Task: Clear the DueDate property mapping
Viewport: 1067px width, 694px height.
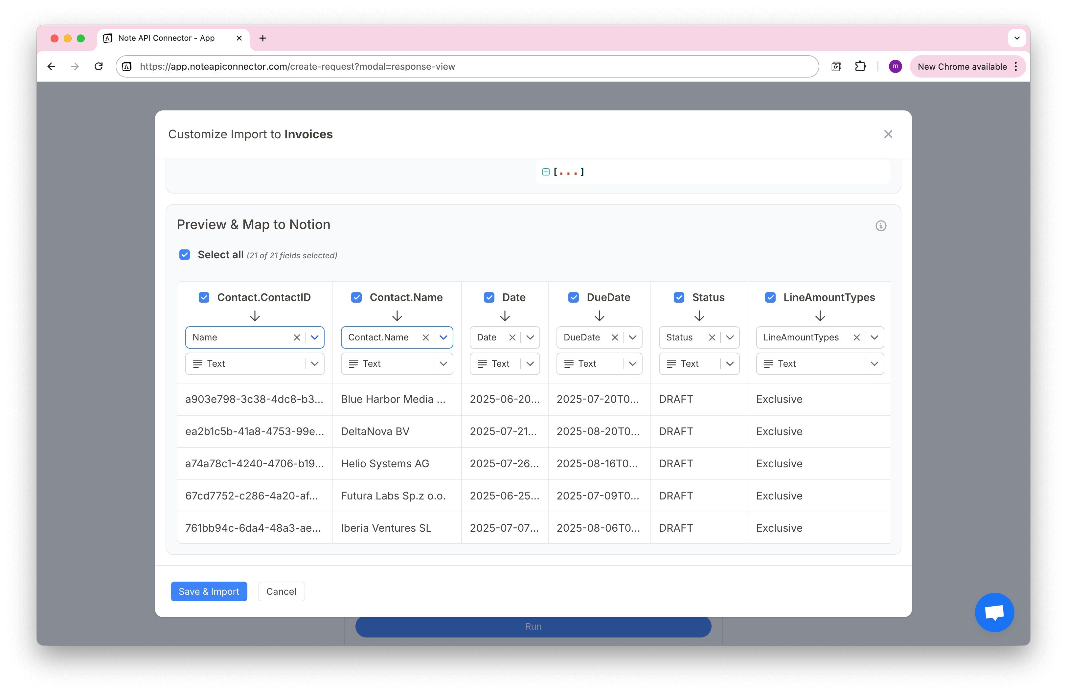Action: pos(615,337)
